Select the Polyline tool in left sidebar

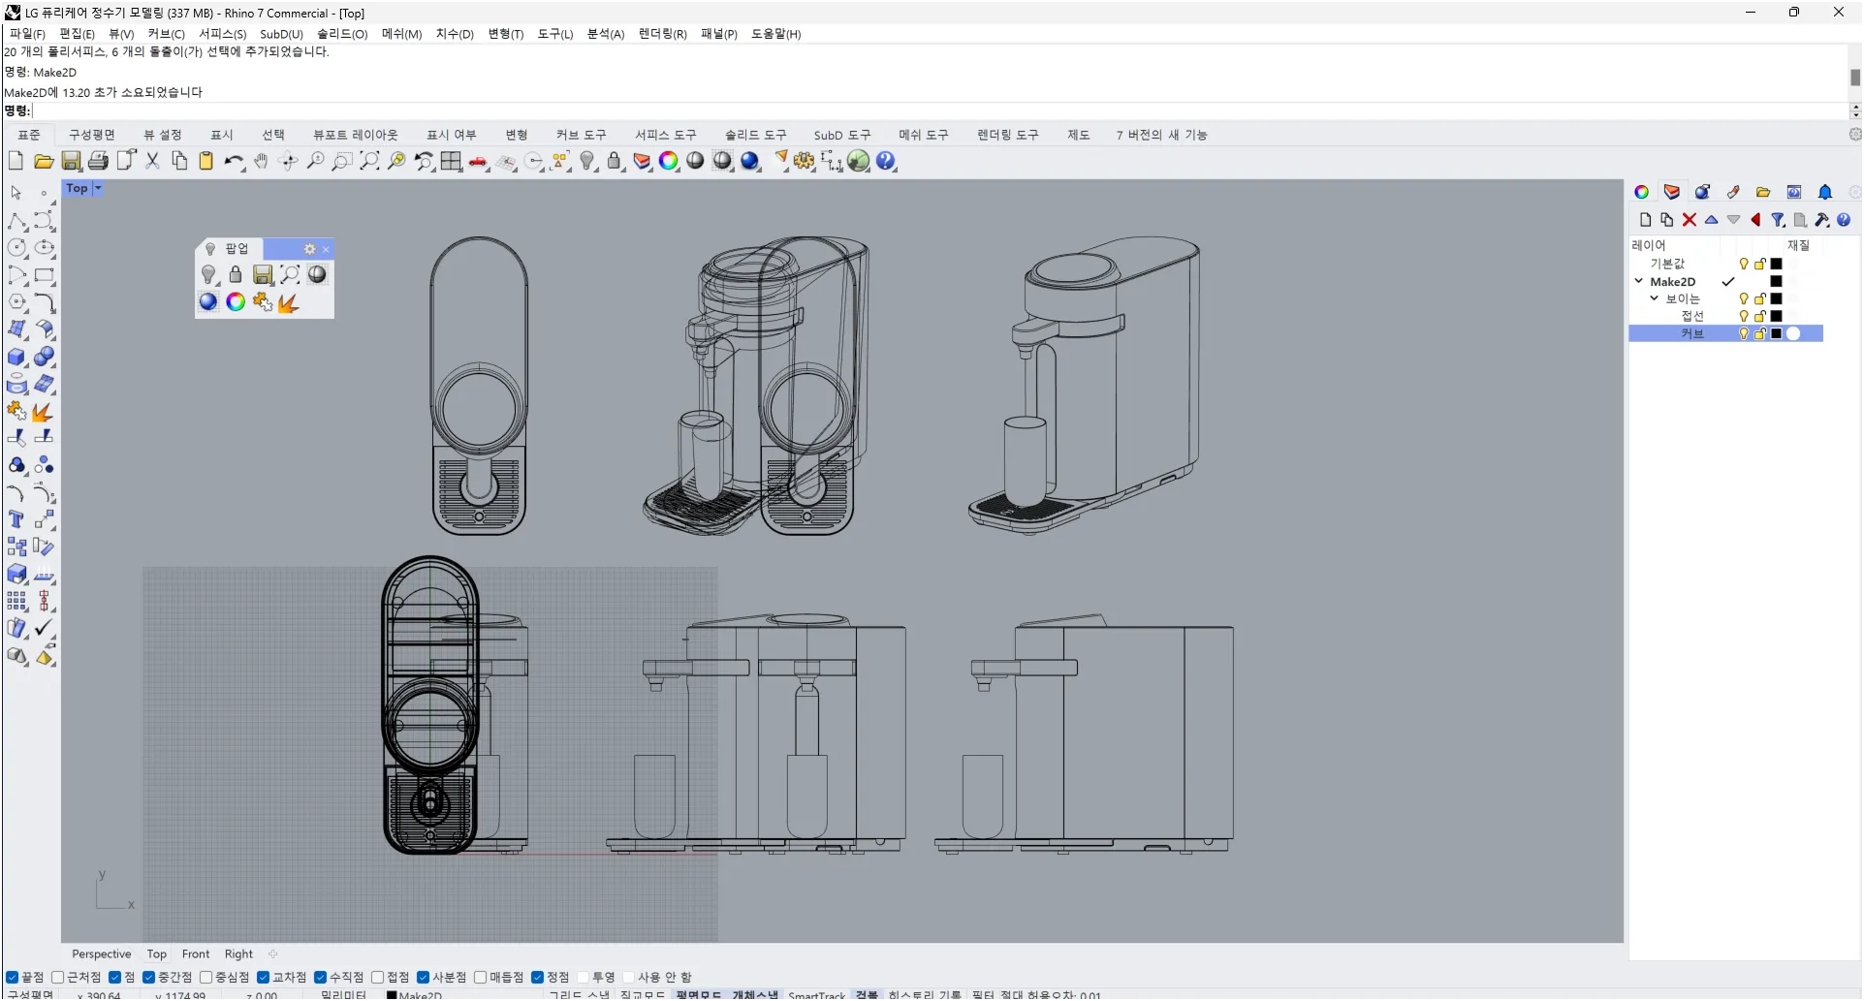16,221
